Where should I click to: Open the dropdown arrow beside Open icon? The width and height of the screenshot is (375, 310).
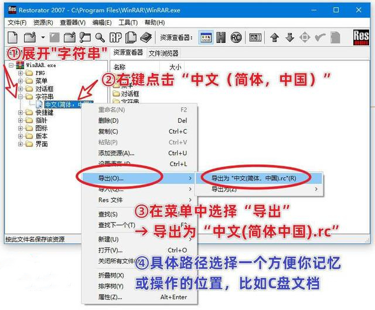[43, 38]
